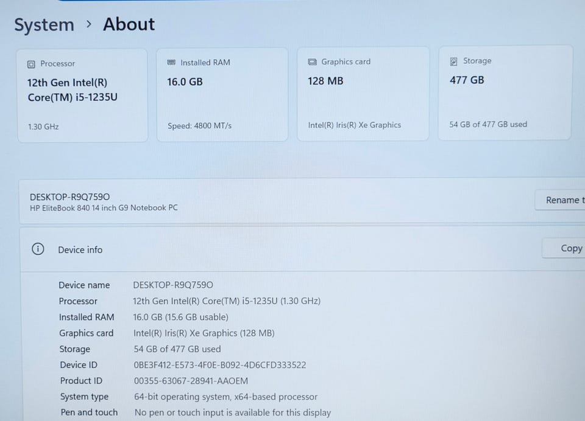585x421 pixels.
Task: Select Storage row value in Device info
Action: [177, 349]
